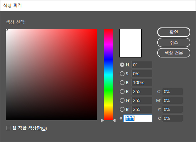Click the white color preview swatch
Screen dimensions: 196x142
pyautogui.click(x=131, y=43)
